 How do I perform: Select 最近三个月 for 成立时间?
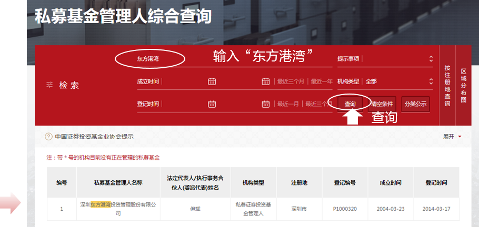291,81
